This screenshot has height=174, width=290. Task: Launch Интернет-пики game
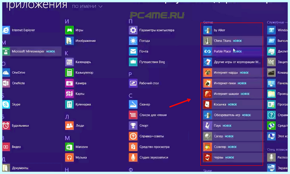coord(232,83)
